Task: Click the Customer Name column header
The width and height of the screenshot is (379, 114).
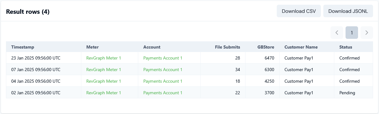Action: pyautogui.click(x=301, y=47)
